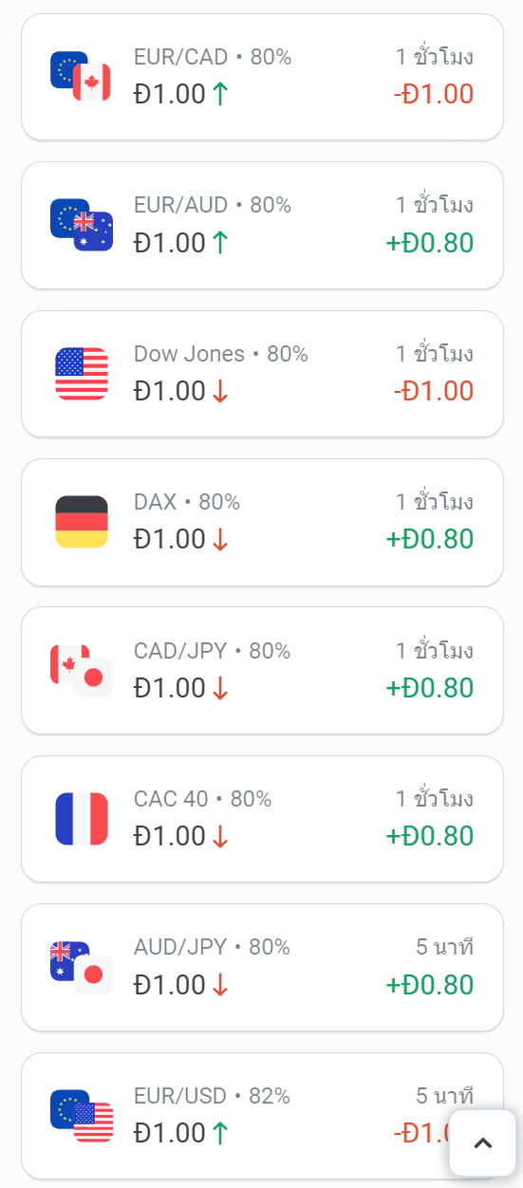This screenshot has height=1188, width=523.
Task: Click the EUR/USD flag pair icon
Action: (x=81, y=1115)
